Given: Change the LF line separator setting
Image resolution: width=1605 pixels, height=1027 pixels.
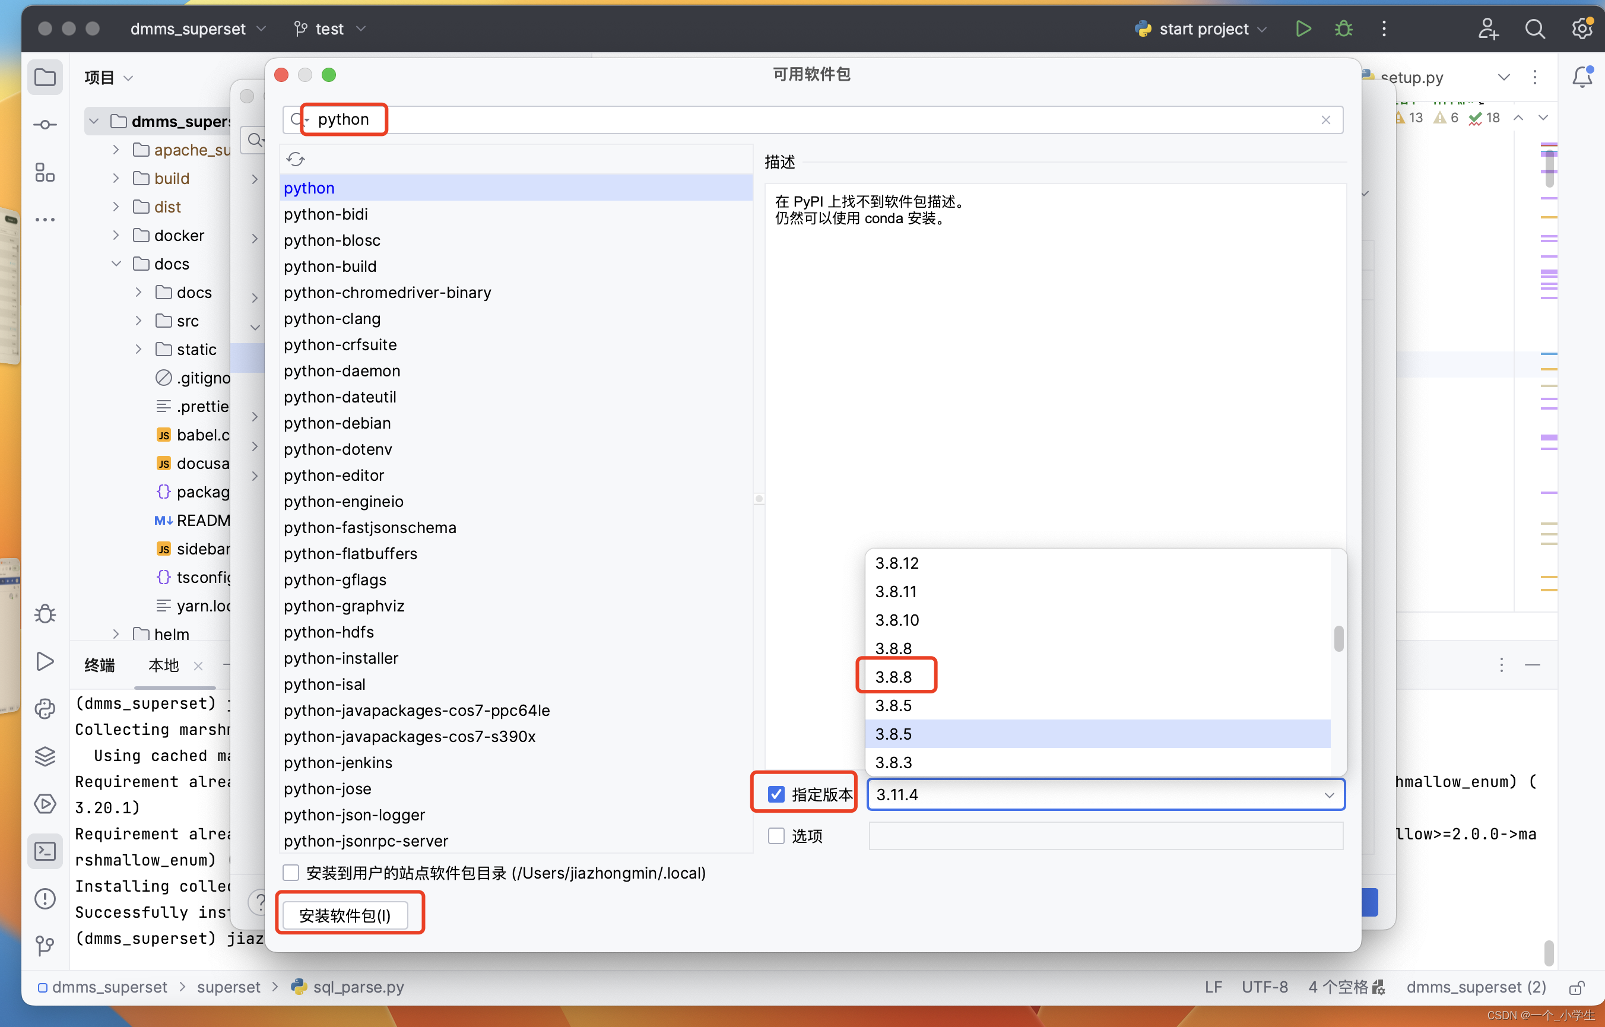Looking at the screenshot, I should click(x=1213, y=987).
